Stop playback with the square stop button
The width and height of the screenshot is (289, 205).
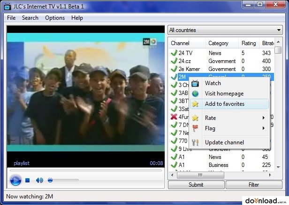pos(28,180)
